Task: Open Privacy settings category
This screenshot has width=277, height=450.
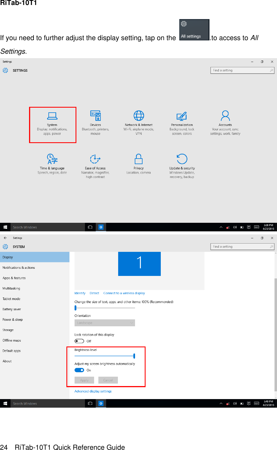Action: pos(139,164)
